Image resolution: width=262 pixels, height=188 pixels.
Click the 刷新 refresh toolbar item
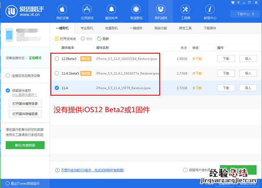[x=103, y=39]
